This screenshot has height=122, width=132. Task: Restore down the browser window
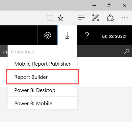point(109,5)
